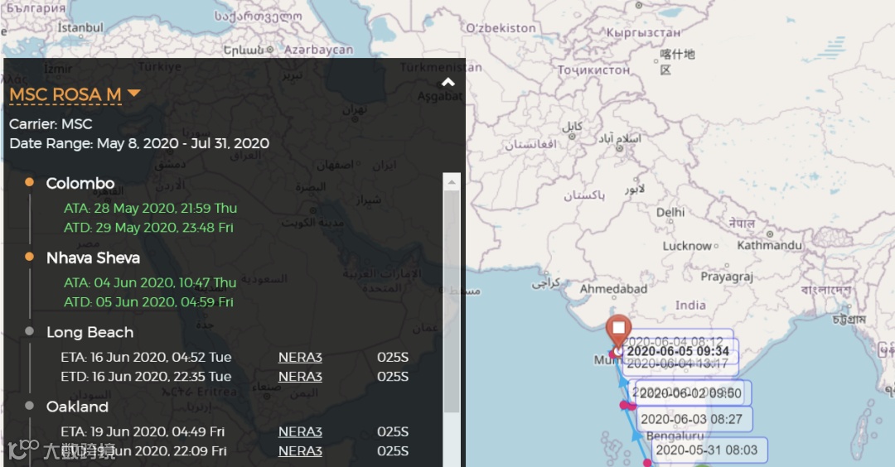This screenshot has height=467, width=895.
Task: Click the blue track direction arrow below Mumbai
Action: point(623,379)
